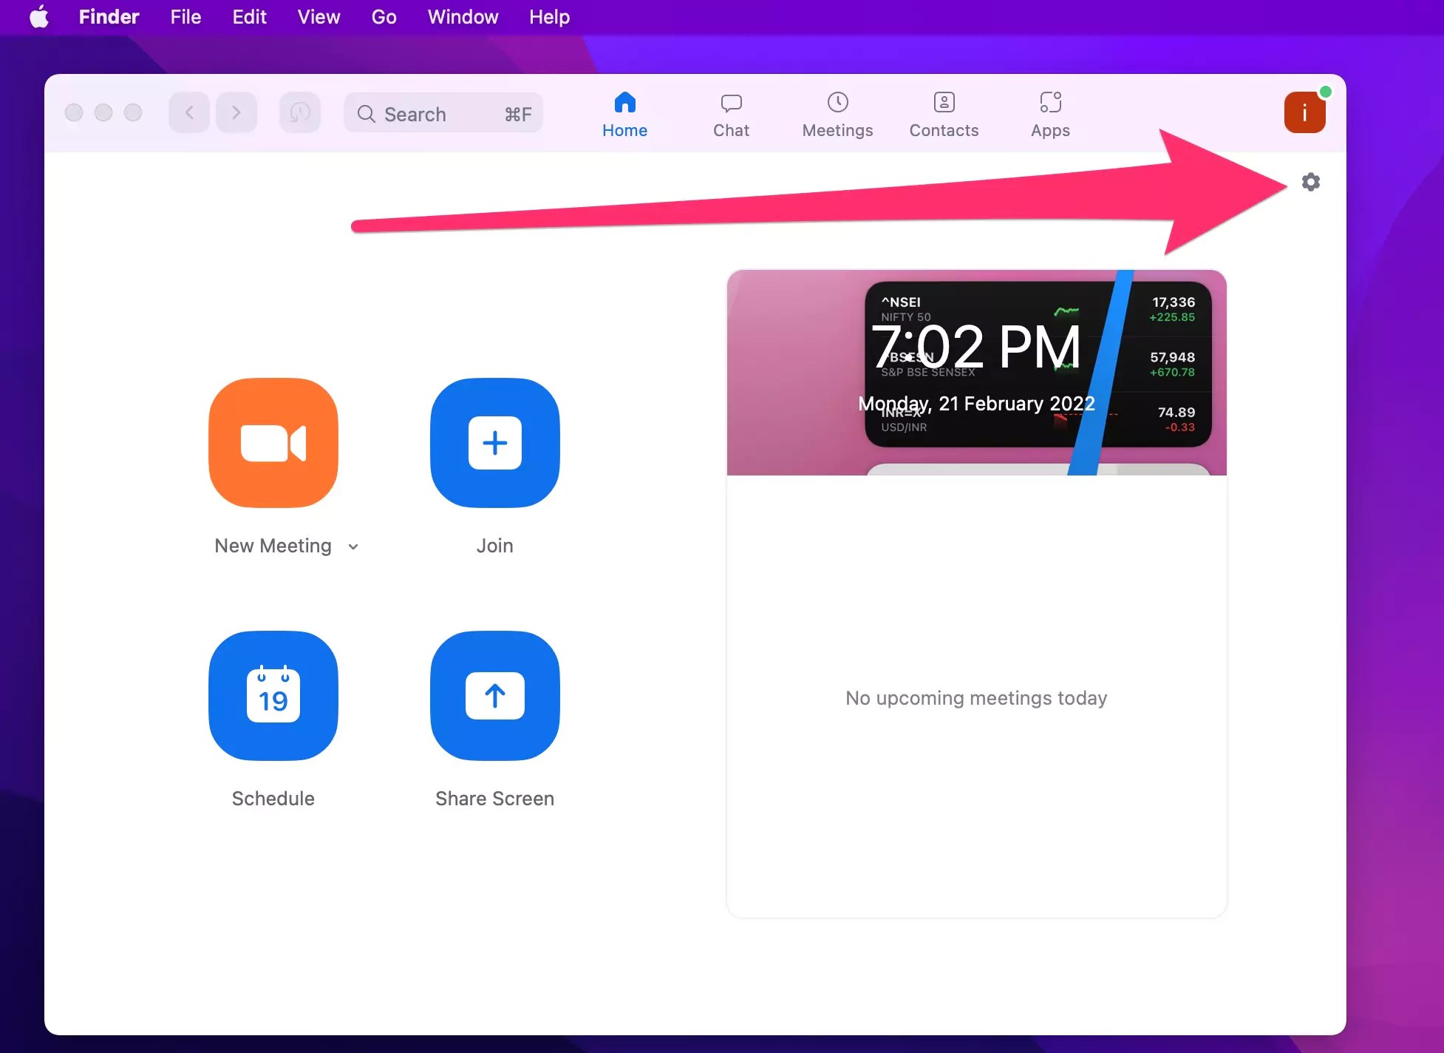Open the Contacts tab

tap(944, 113)
